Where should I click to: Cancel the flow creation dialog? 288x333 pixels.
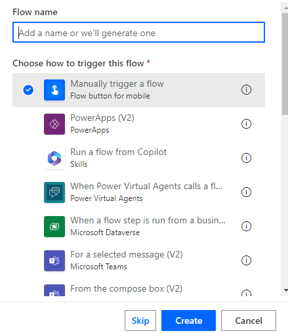click(249, 321)
